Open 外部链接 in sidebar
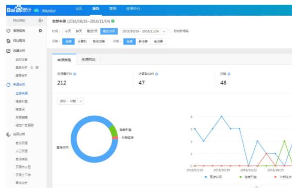 (x=21, y=117)
